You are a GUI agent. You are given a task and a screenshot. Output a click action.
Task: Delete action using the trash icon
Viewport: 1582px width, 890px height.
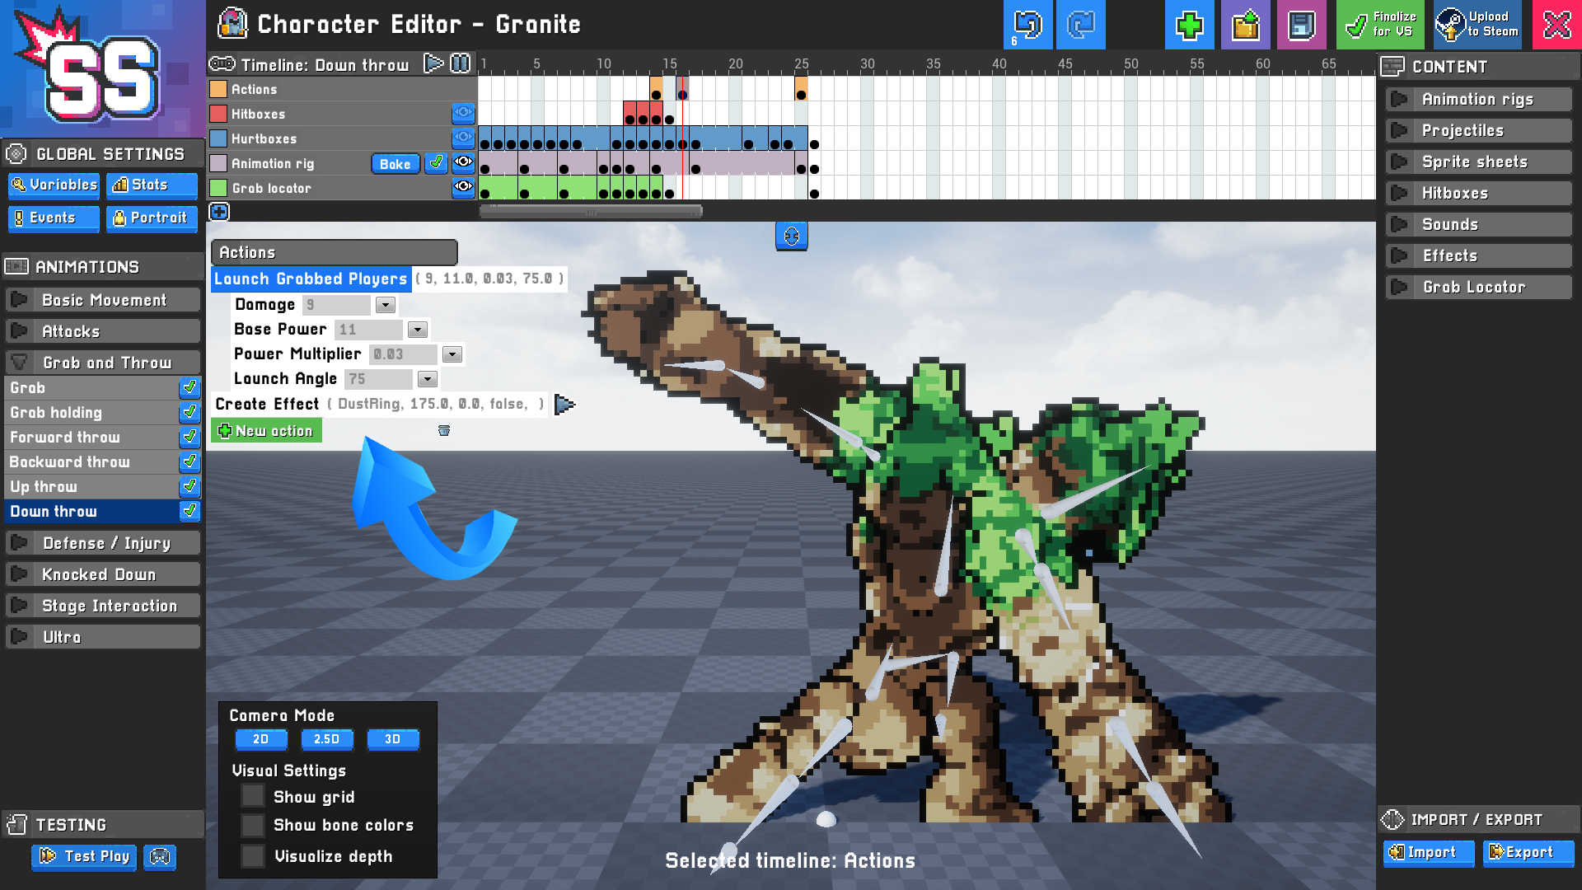click(x=444, y=430)
